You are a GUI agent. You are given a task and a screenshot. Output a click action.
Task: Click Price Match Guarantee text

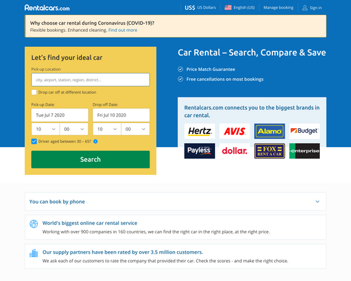[x=211, y=69]
